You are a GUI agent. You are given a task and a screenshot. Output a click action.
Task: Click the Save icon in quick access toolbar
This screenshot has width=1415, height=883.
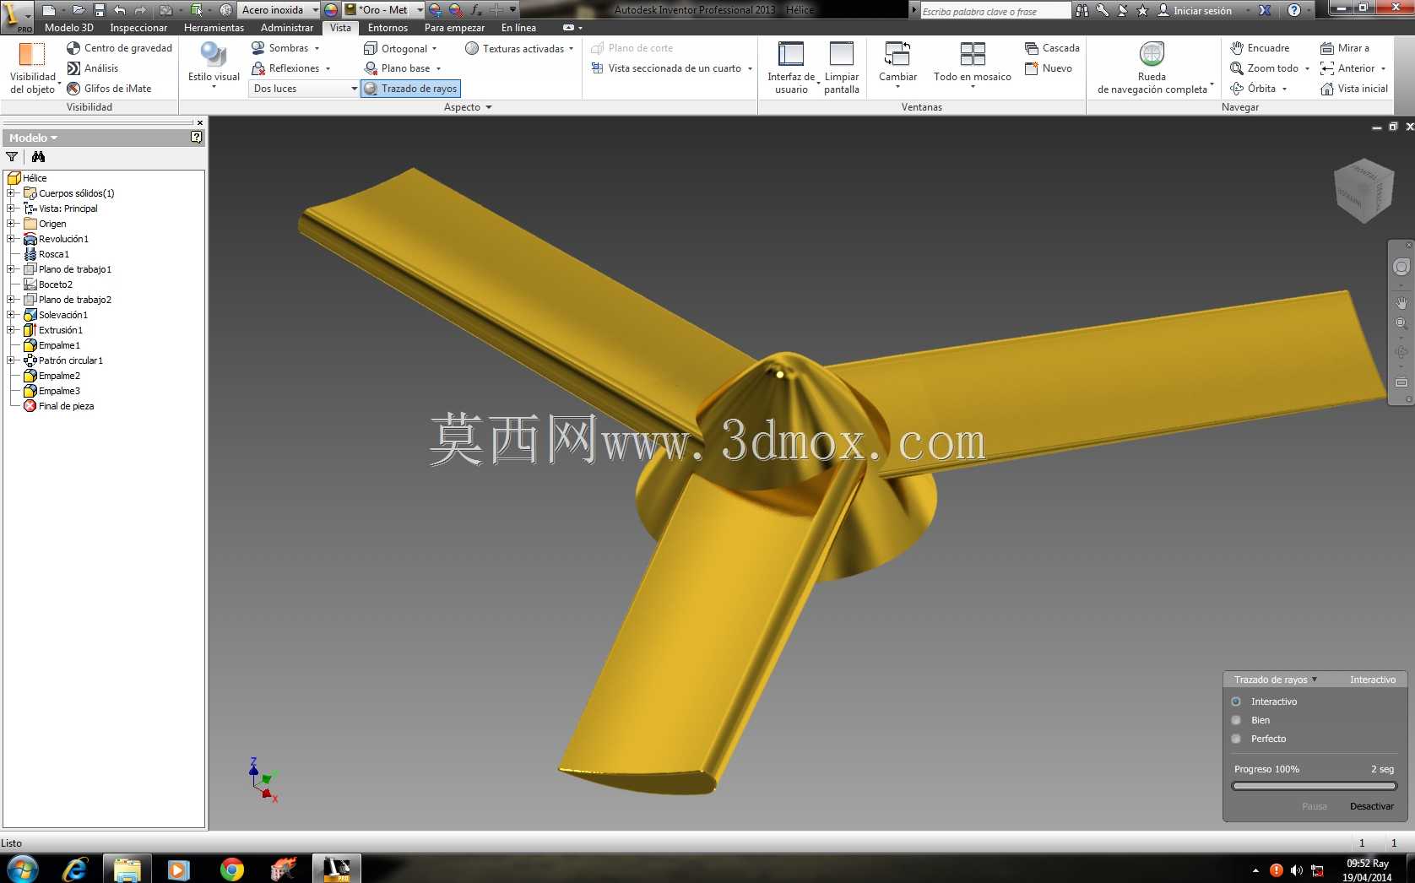[x=100, y=10]
